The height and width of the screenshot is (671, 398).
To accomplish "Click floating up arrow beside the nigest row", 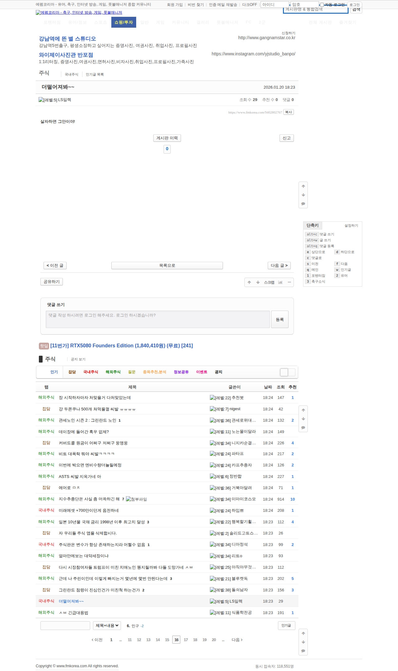I will (x=303, y=410).
